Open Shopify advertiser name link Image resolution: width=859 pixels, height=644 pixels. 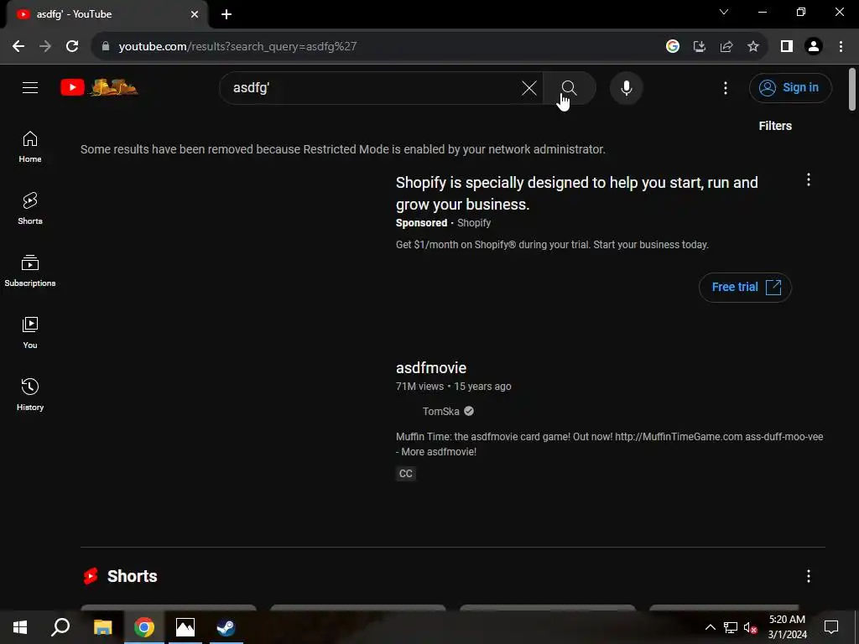tap(474, 223)
